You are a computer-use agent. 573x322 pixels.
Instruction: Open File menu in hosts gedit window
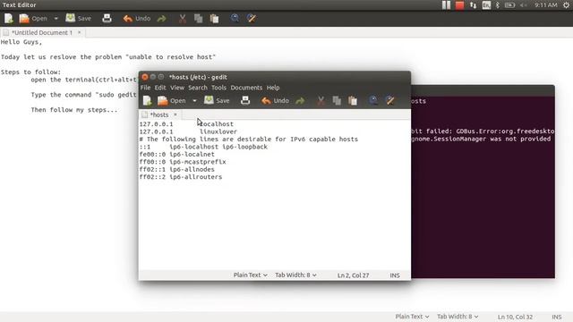(145, 88)
